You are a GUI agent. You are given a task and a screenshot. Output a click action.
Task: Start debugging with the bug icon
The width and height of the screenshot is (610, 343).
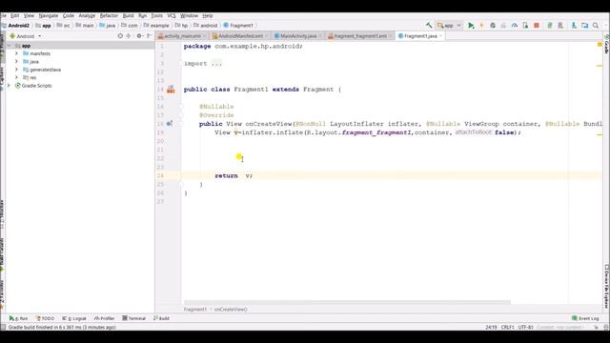tap(493, 26)
